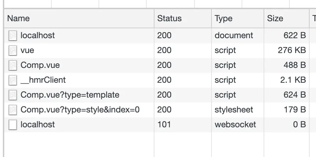
Task: Sort requests by Status column header
Action: point(183,18)
